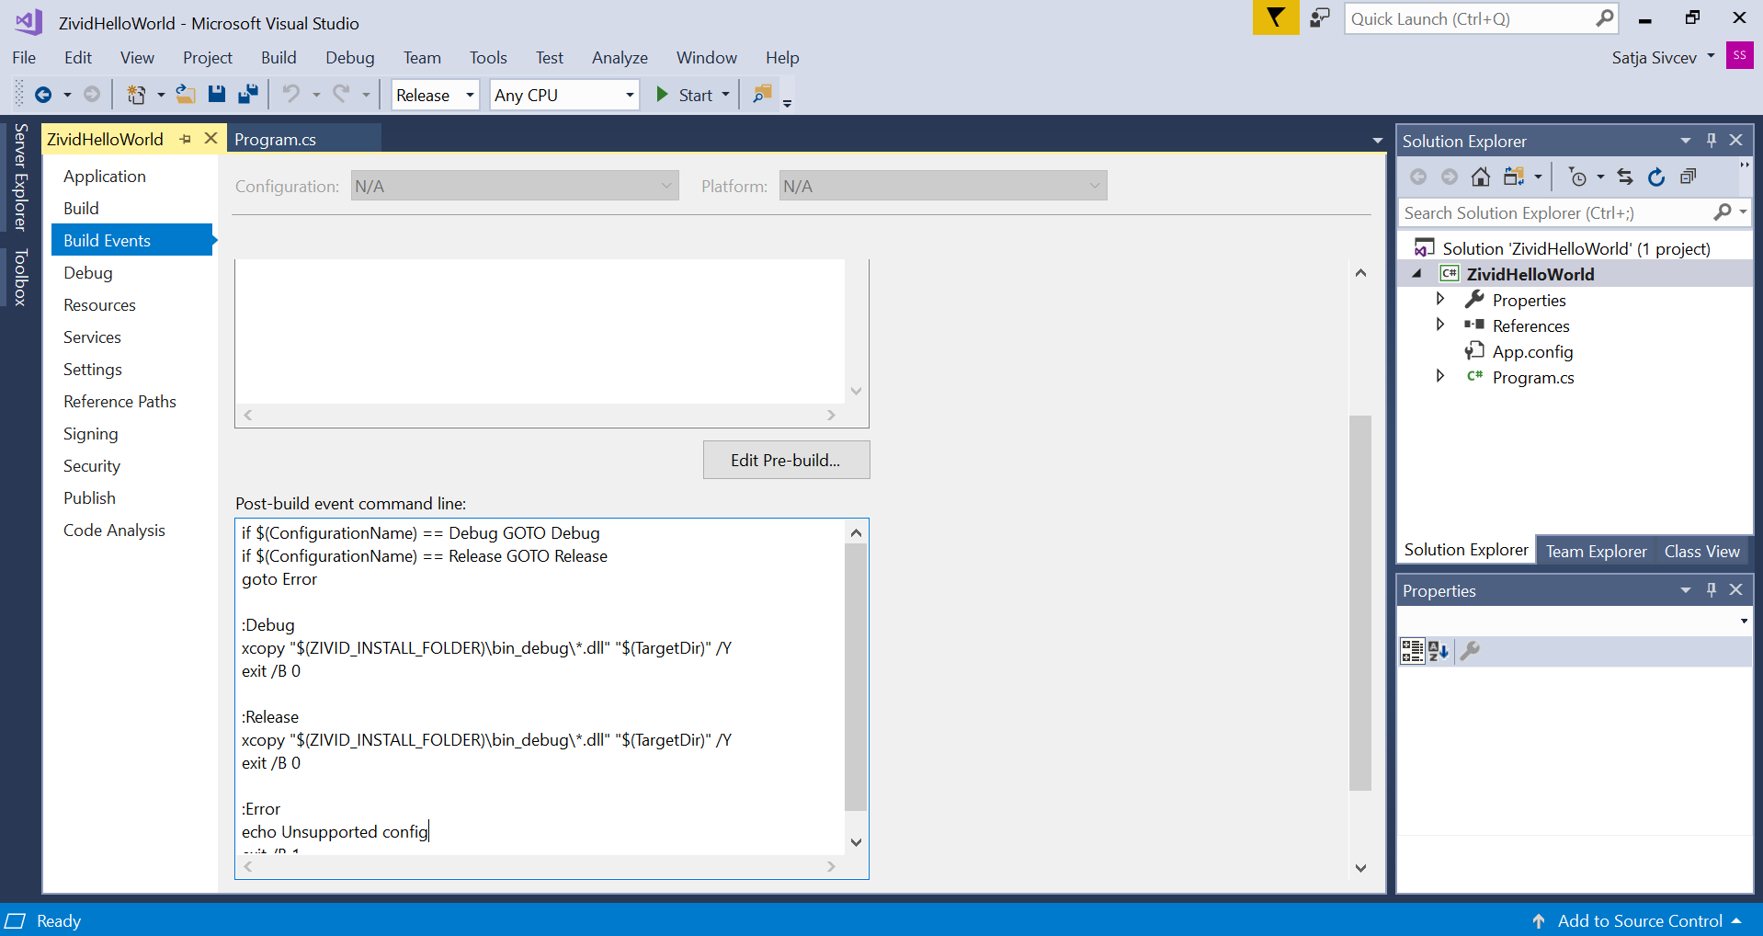The height and width of the screenshot is (936, 1763).
Task: Click the Switch Views icon in Solution Explorer
Action: (x=1514, y=177)
